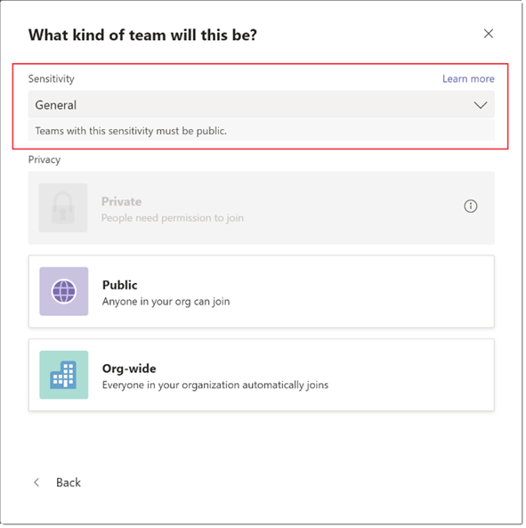This screenshot has width=526, height=528.
Task: Click the 'People need permission to join' text
Action: coord(173,218)
